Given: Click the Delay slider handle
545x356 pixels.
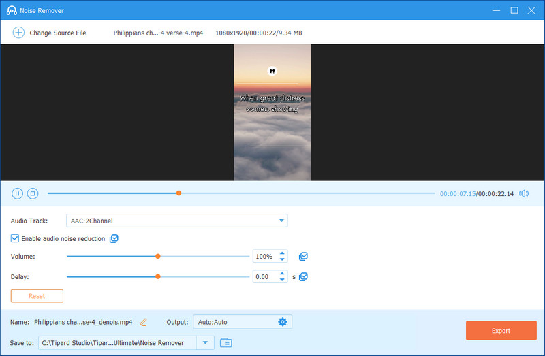Looking at the screenshot, I should click(x=158, y=277).
